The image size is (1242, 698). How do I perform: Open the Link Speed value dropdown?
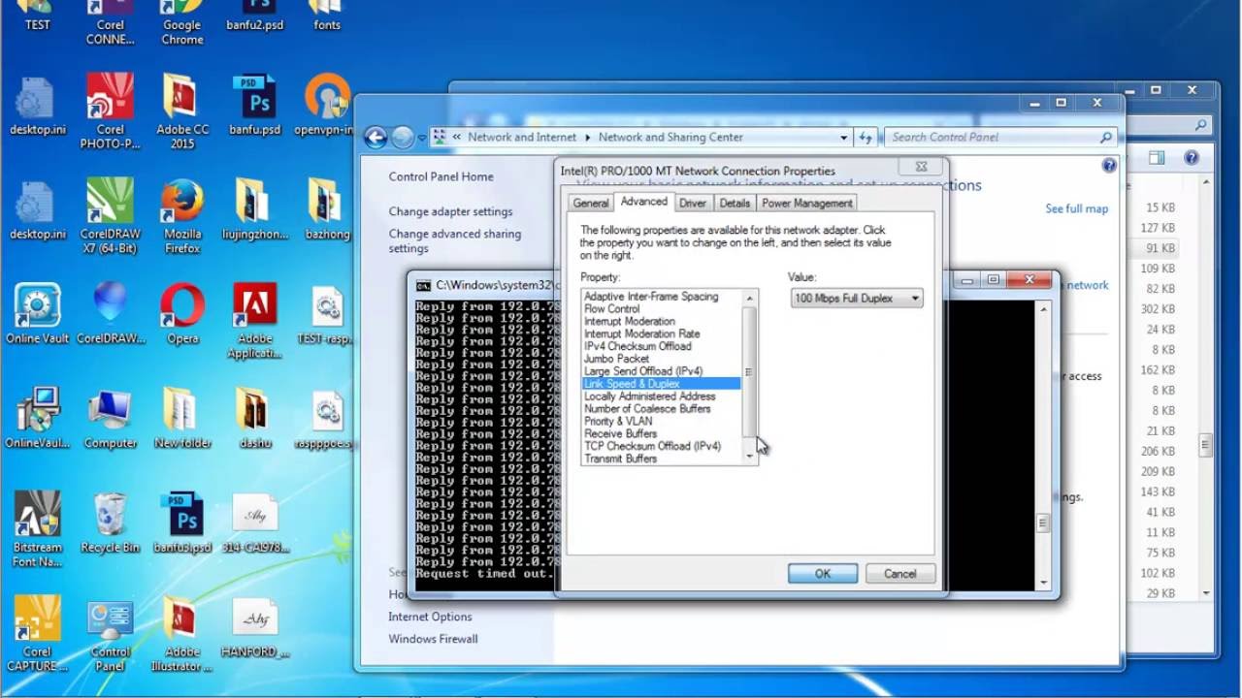point(857,299)
